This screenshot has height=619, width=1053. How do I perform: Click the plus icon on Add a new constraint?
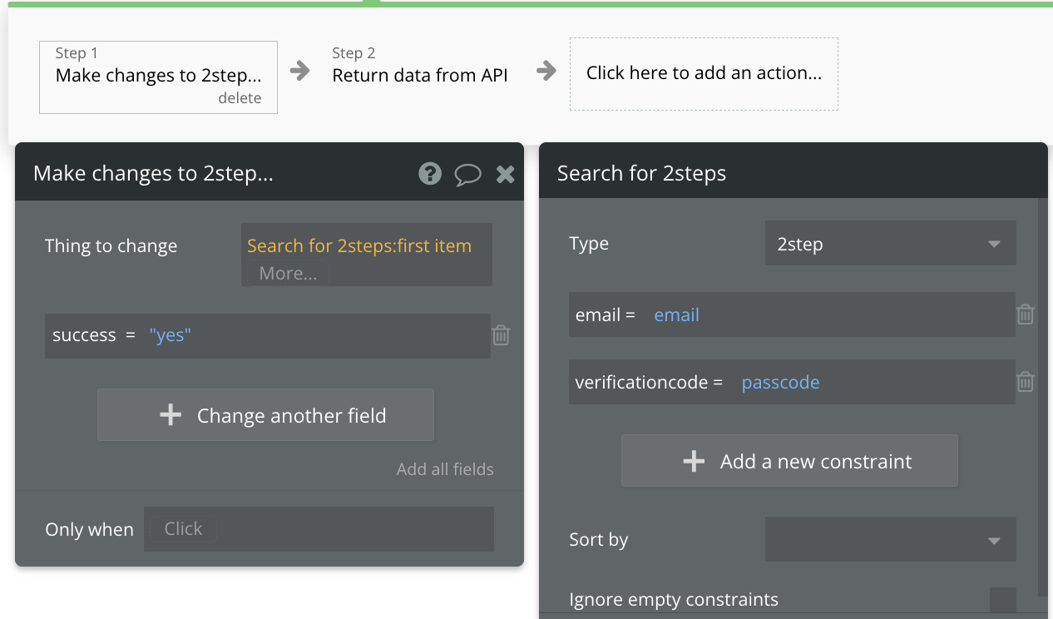click(694, 461)
